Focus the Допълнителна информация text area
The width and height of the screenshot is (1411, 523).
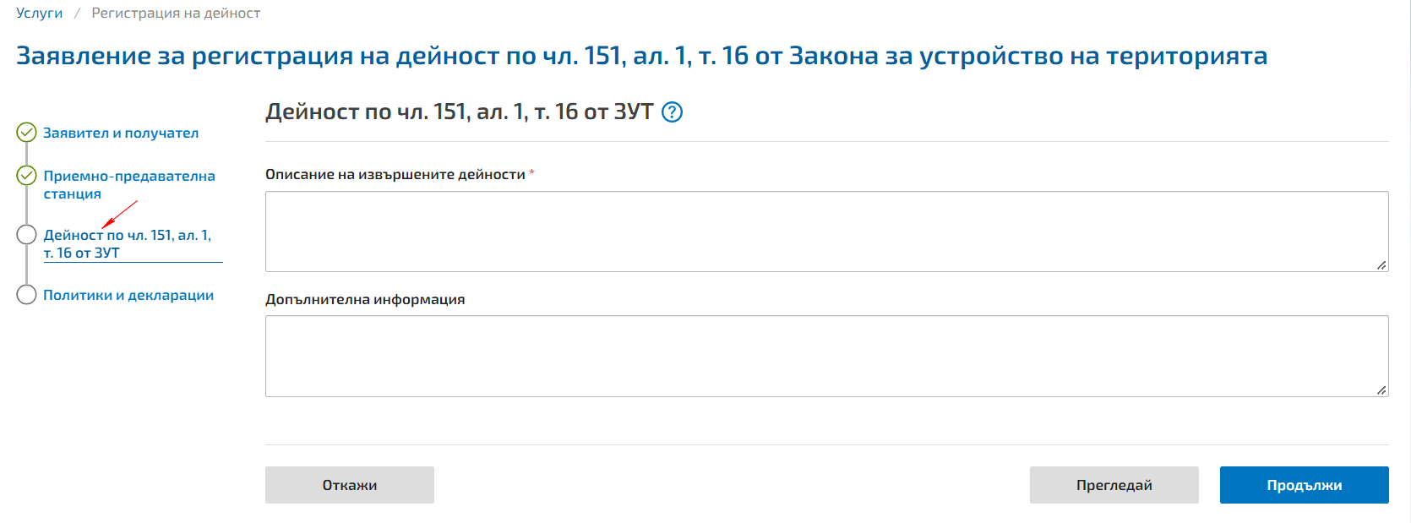tap(826, 356)
